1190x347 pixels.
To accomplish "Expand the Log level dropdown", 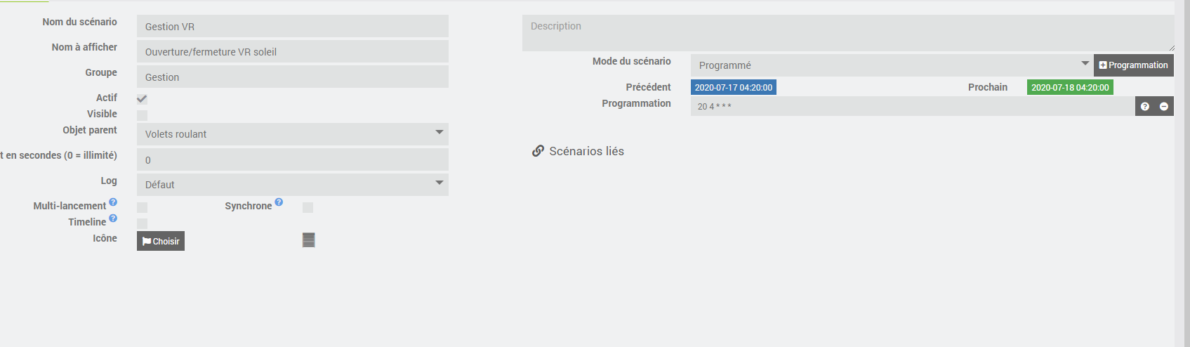I will pos(292,185).
